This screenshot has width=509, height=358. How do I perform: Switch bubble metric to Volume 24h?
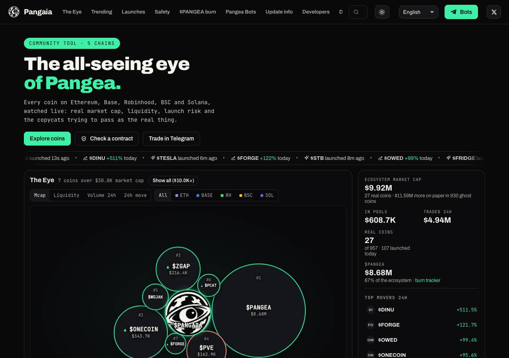(101, 195)
